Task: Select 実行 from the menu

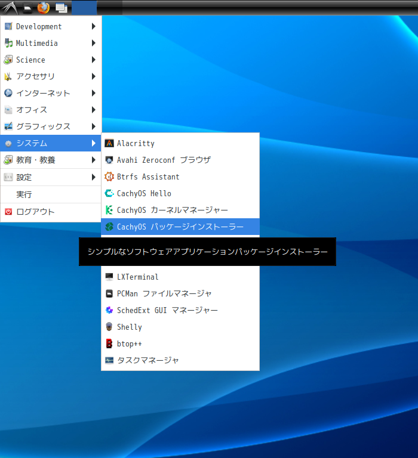Action: pyautogui.click(x=51, y=194)
